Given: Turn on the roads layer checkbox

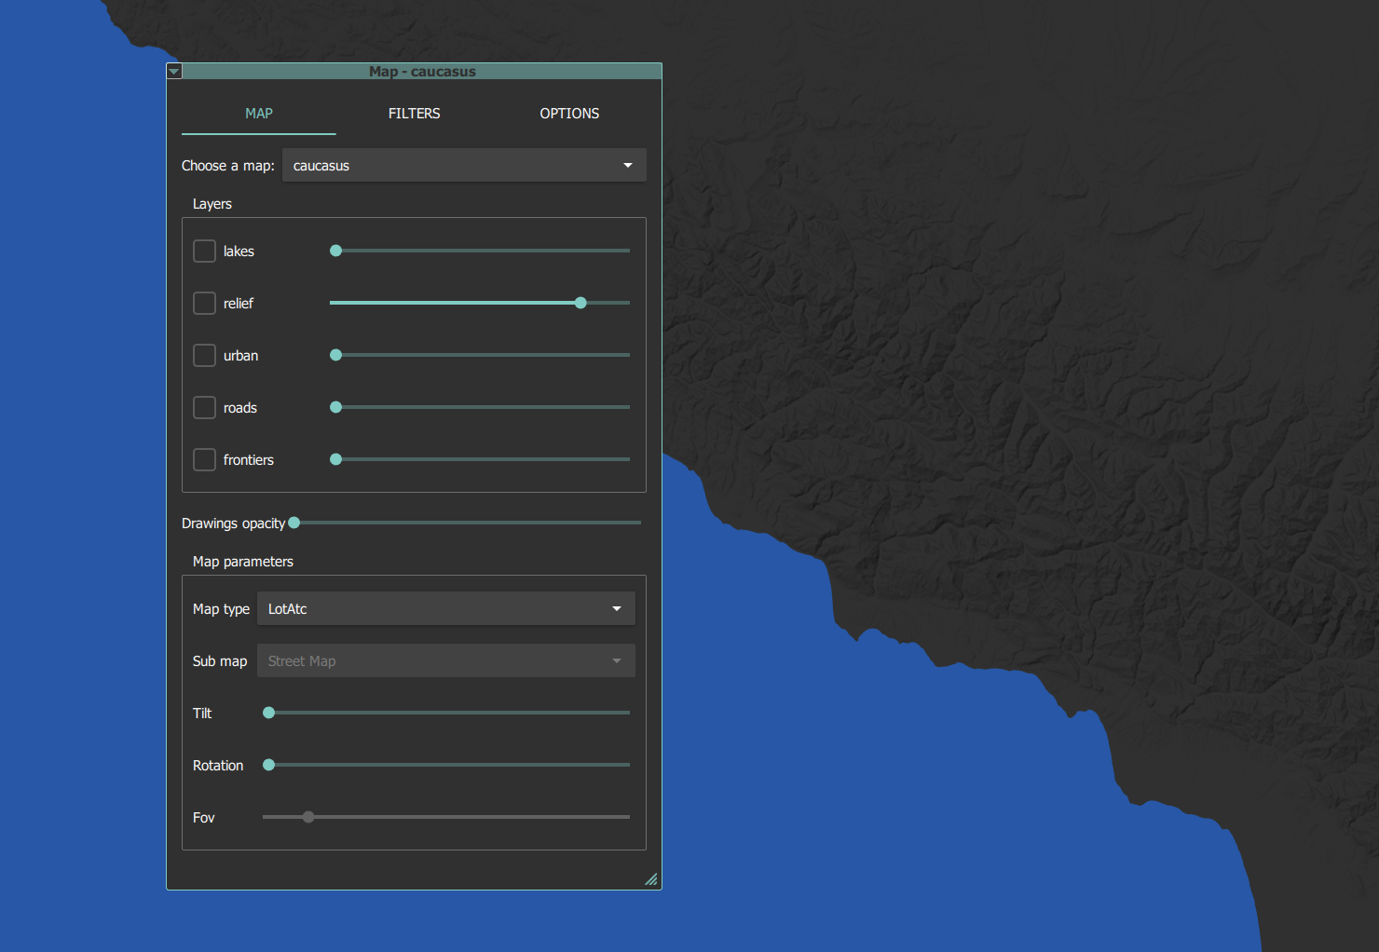Looking at the screenshot, I should 204,408.
